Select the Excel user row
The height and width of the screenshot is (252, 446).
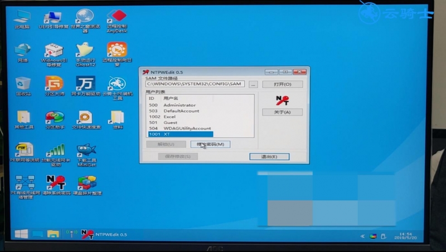pyautogui.click(x=180, y=117)
